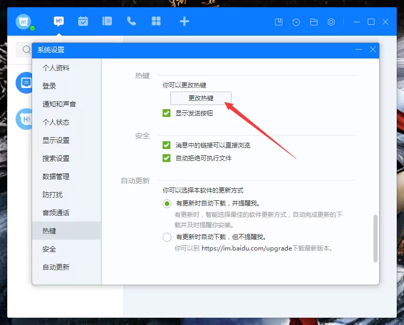
Task: Select 有更新时自动下载，并提醒我 radio option
Action: [x=167, y=204]
